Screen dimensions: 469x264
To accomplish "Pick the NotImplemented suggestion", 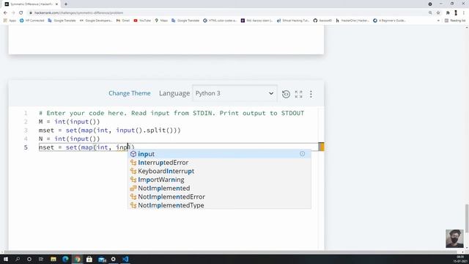I will pos(219,188).
